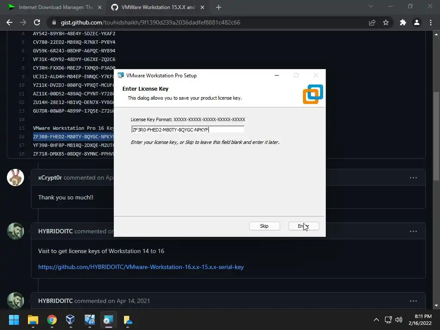
Task: Click key line starting ZF71R-DMX85
Action: point(73,154)
